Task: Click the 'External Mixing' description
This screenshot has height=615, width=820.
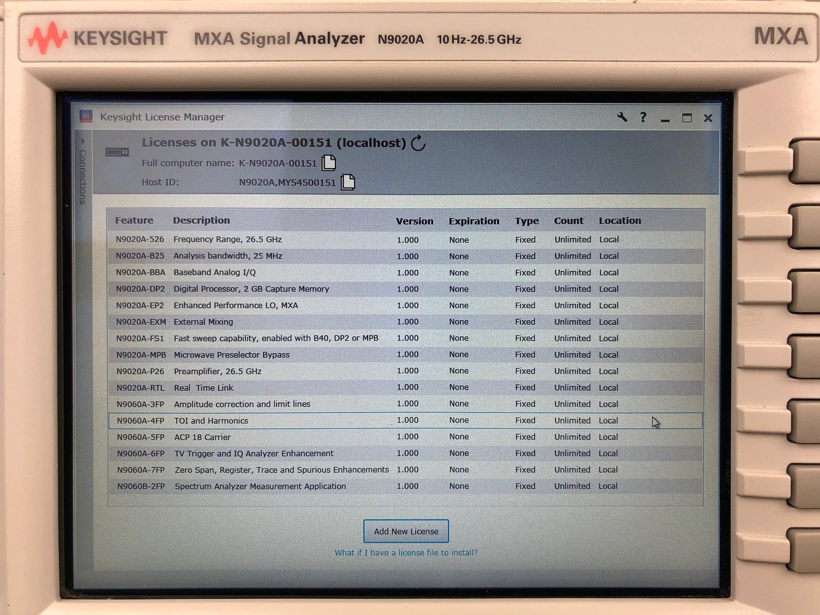Action: coord(203,322)
